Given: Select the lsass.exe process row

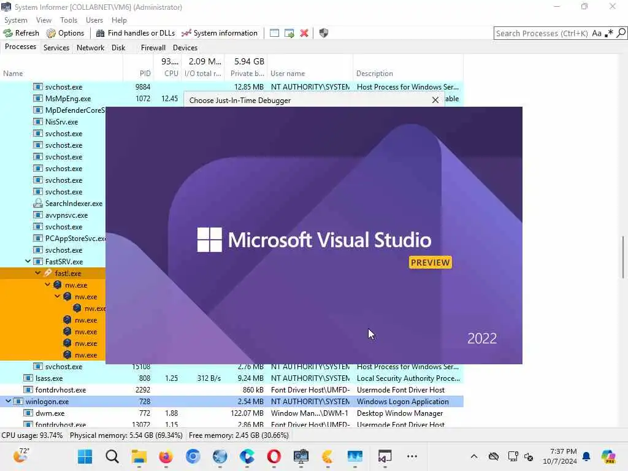Looking at the screenshot, I should pos(231,378).
